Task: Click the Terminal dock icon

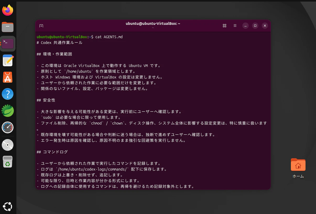Action: click(x=8, y=44)
